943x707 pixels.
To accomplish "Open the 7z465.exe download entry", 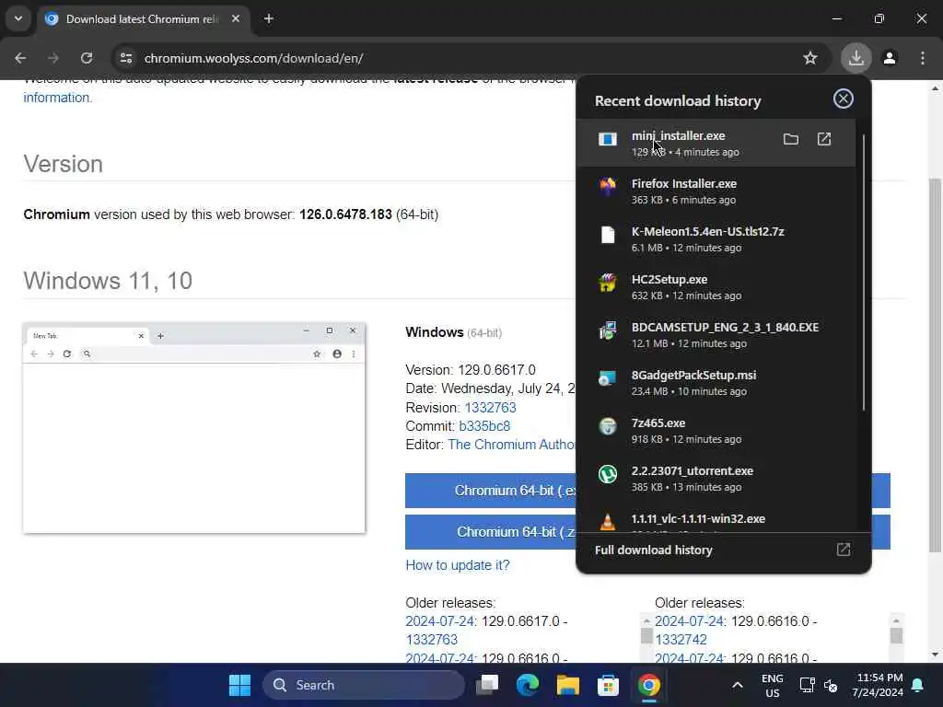I will [715, 431].
